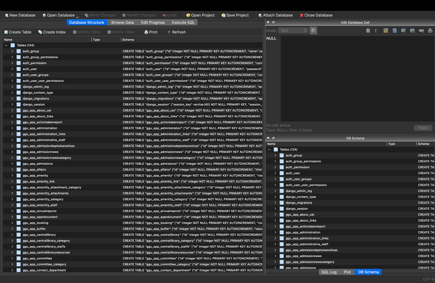Click the window with green arrow icon
Viewport: 435px width, 283px height.
(x=403, y=30)
